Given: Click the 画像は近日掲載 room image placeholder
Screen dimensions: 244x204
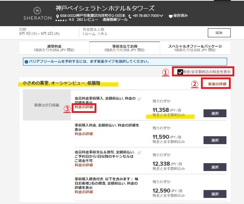Looking at the screenshot, I should pos(47,105).
